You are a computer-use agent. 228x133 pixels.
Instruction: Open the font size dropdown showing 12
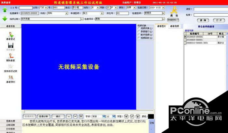(x=114, y=116)
